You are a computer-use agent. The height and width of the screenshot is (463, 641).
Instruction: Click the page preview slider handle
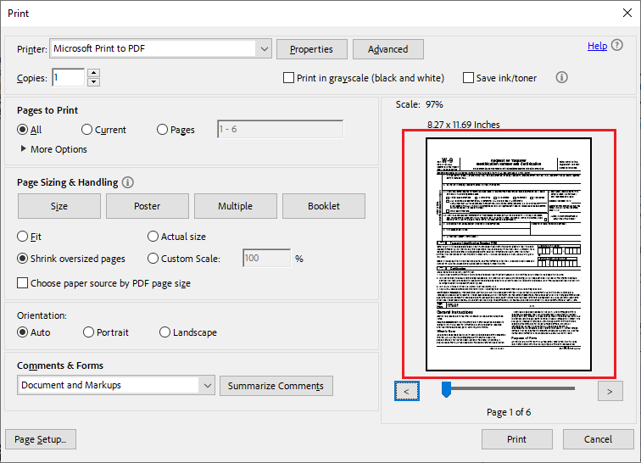coord(446,389)
